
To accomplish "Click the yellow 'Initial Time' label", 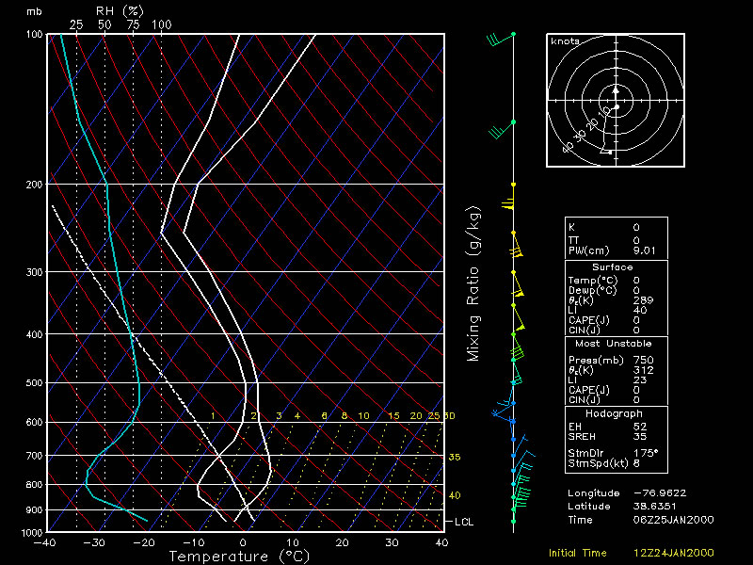I will click(x=578, y=553).
